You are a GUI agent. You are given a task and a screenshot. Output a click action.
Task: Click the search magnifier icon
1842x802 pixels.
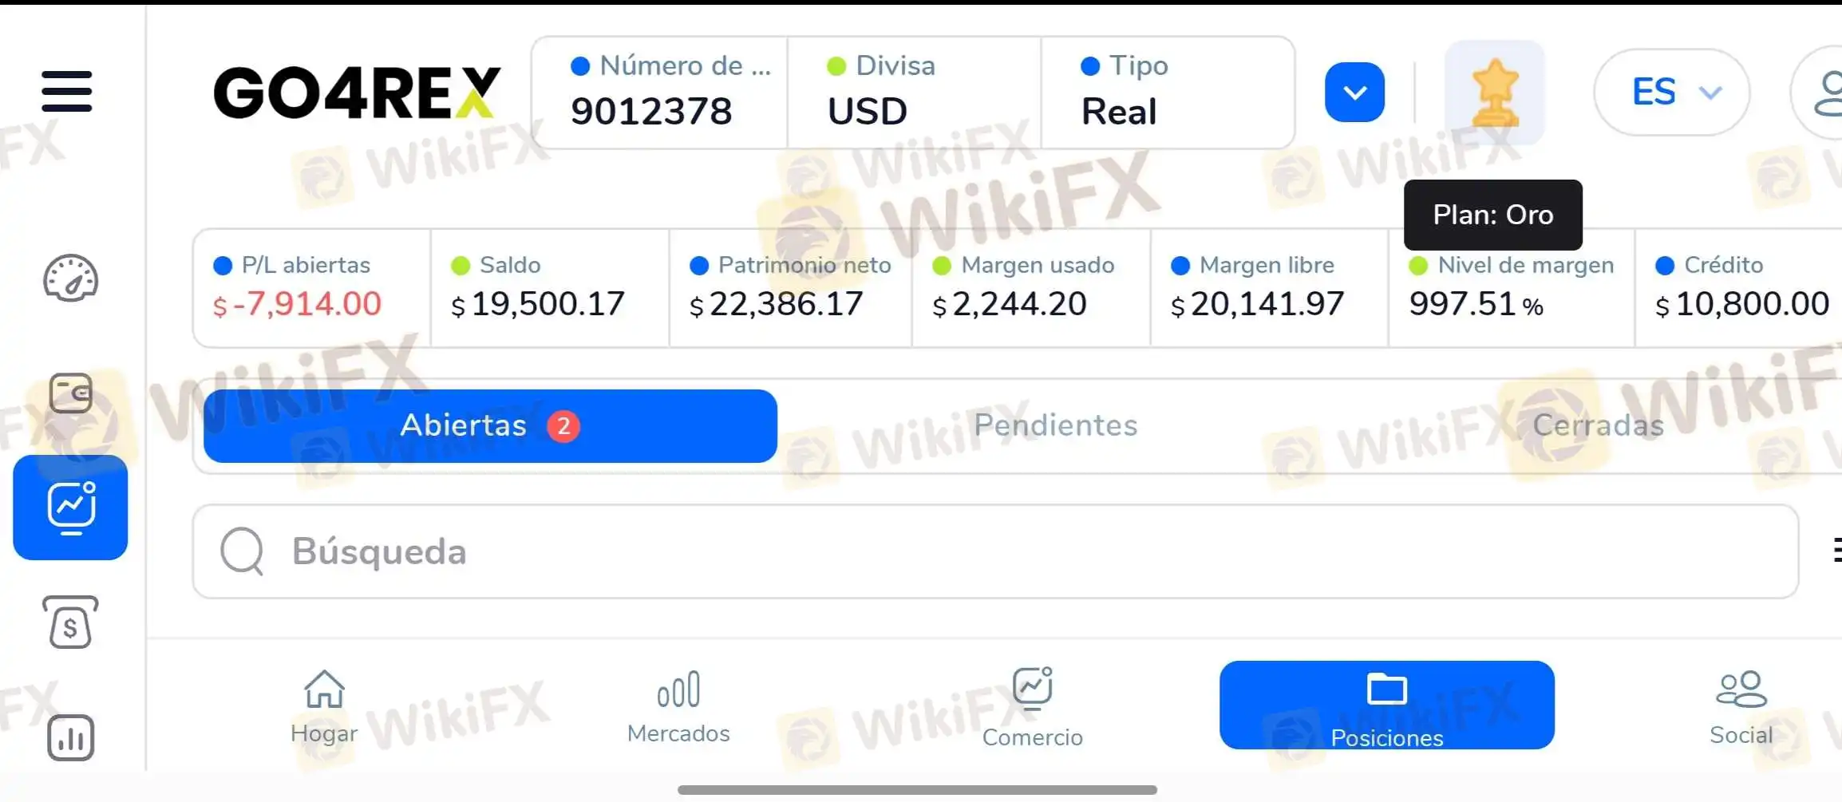242,551
